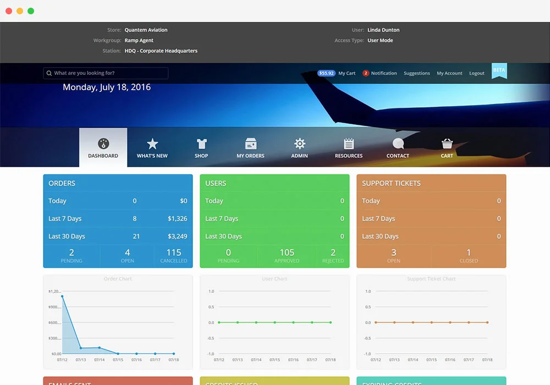Open the Suggestions link
The image size is (550, 385).
(x=416, y=73)
